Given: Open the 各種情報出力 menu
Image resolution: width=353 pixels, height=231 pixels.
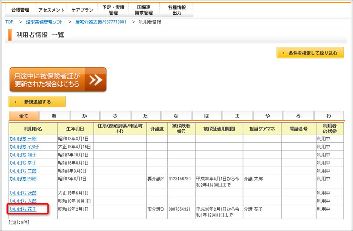Looking at the screenshot, I should pyautogui.click(x=177, y=10).
